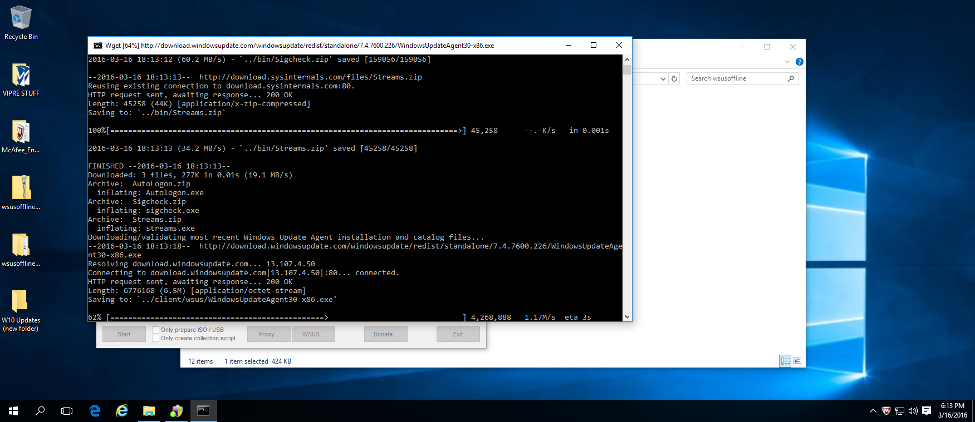Maximize the Wget console window
This screenshot has width=975, height=422.
[594, 46]
